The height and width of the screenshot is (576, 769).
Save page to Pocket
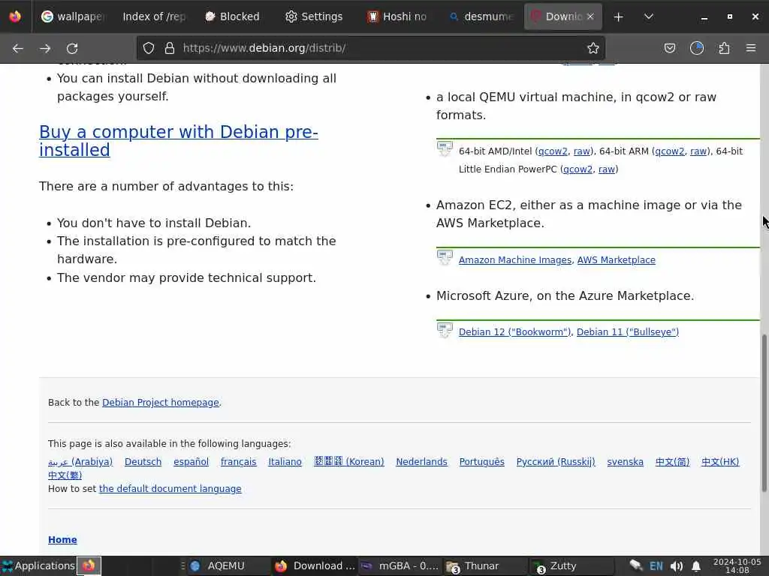(x=669, y=48)
